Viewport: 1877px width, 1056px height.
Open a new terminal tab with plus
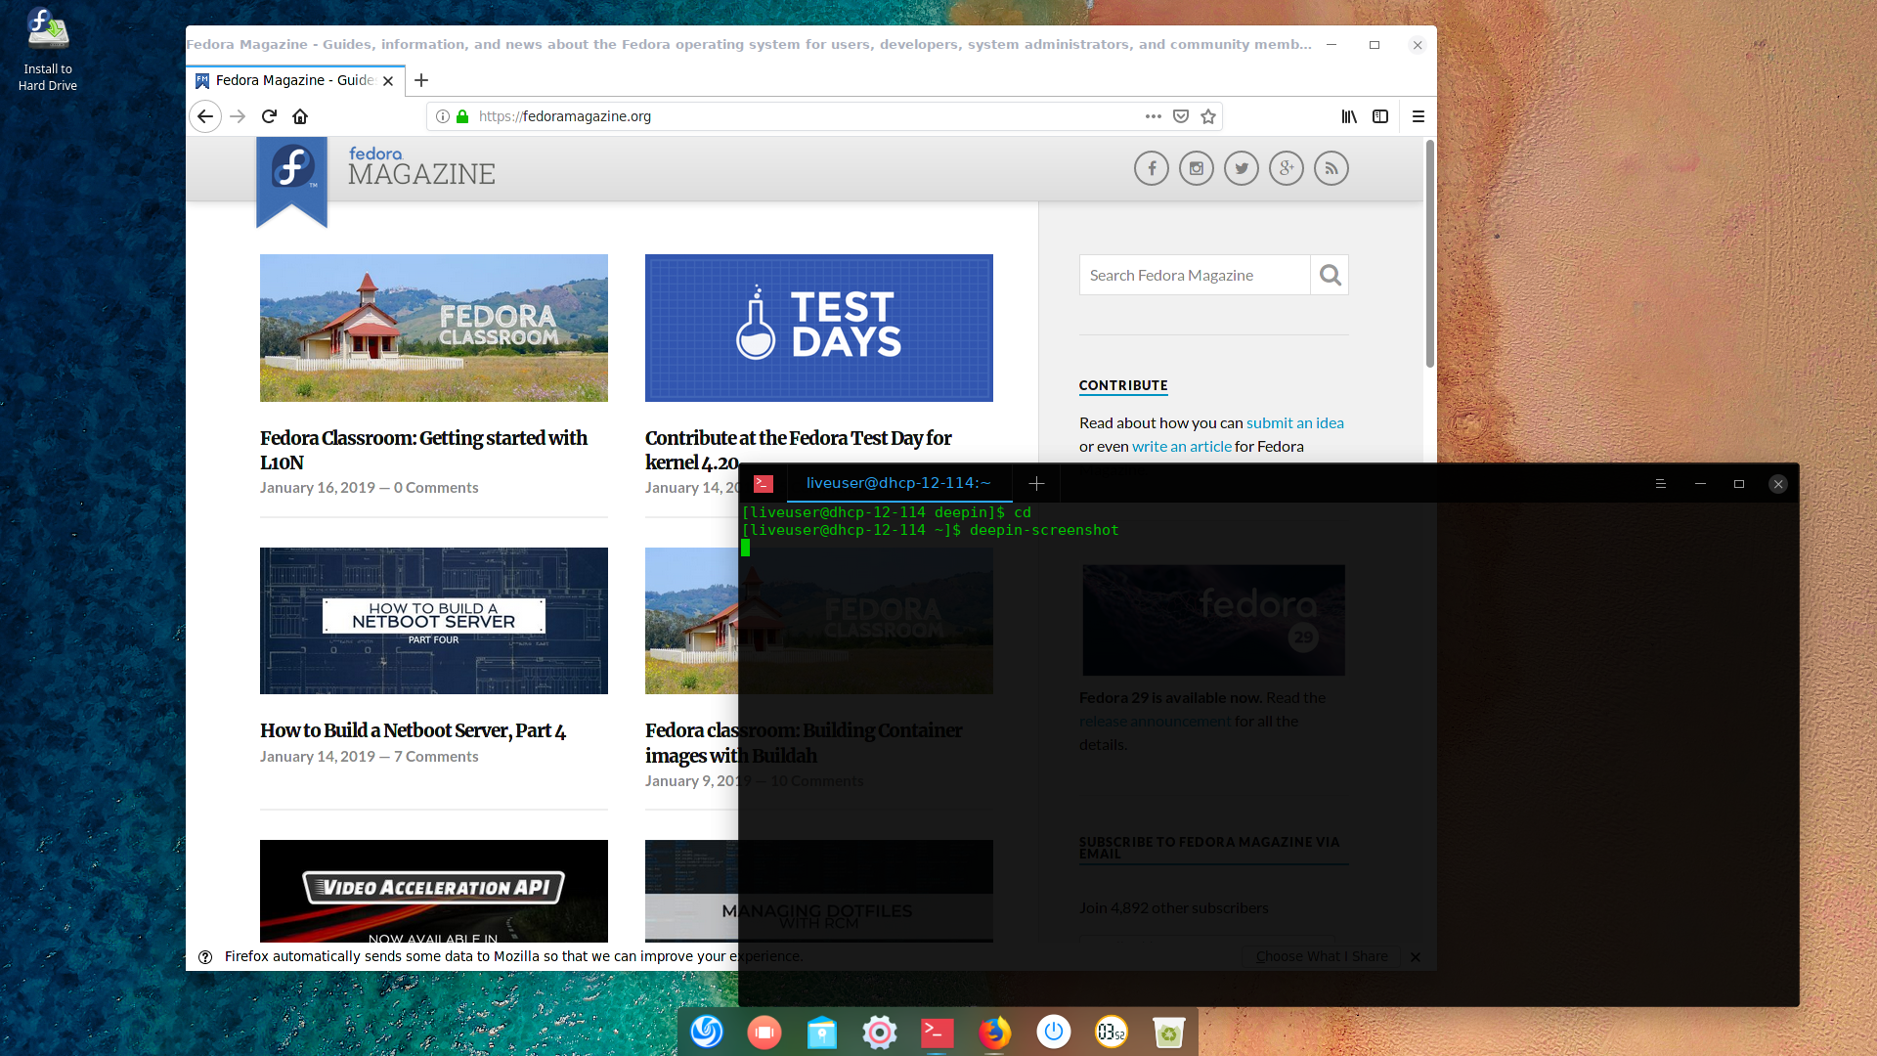(x=1036, y=483)
